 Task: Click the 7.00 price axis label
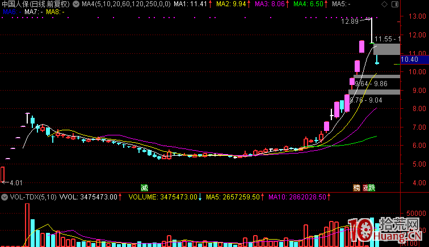(419, 127)
